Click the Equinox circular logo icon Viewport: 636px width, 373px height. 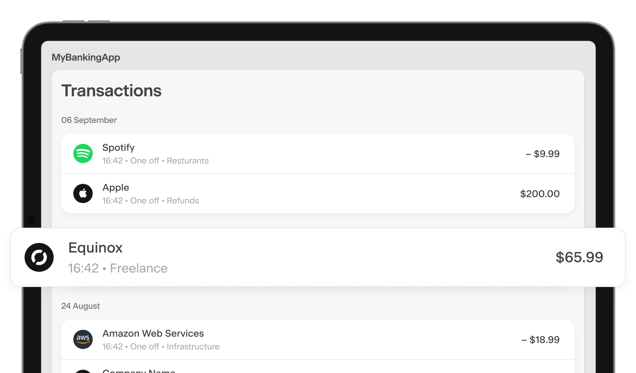tap(39, 257)
